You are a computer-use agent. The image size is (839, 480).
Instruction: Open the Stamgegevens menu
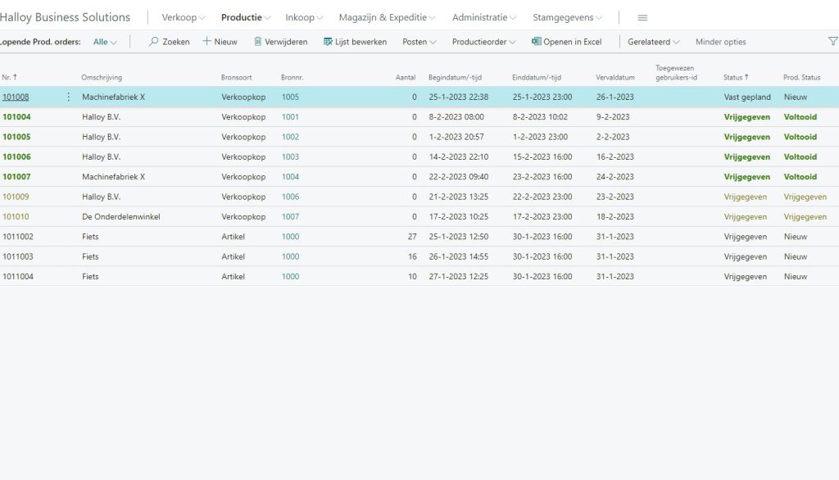[x=567, y=18]
